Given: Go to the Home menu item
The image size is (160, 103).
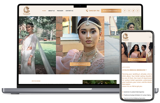Looking at the screenshot, I should pos(44,11).
